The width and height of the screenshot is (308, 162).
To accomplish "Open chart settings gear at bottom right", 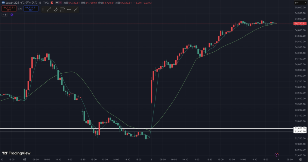I will pyautogui.click(x=301, y=160).
